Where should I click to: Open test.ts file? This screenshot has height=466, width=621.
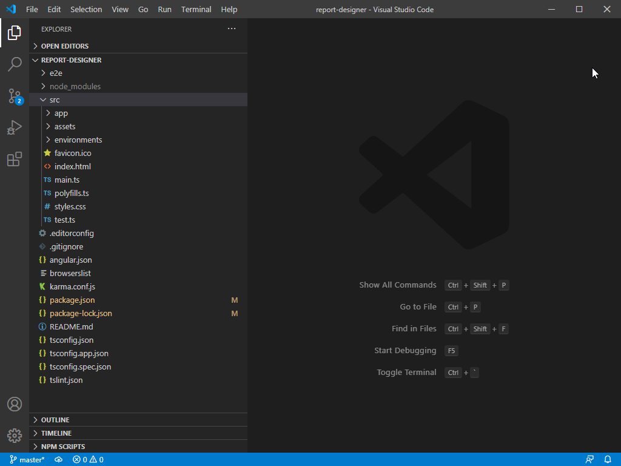coord(138,220)
